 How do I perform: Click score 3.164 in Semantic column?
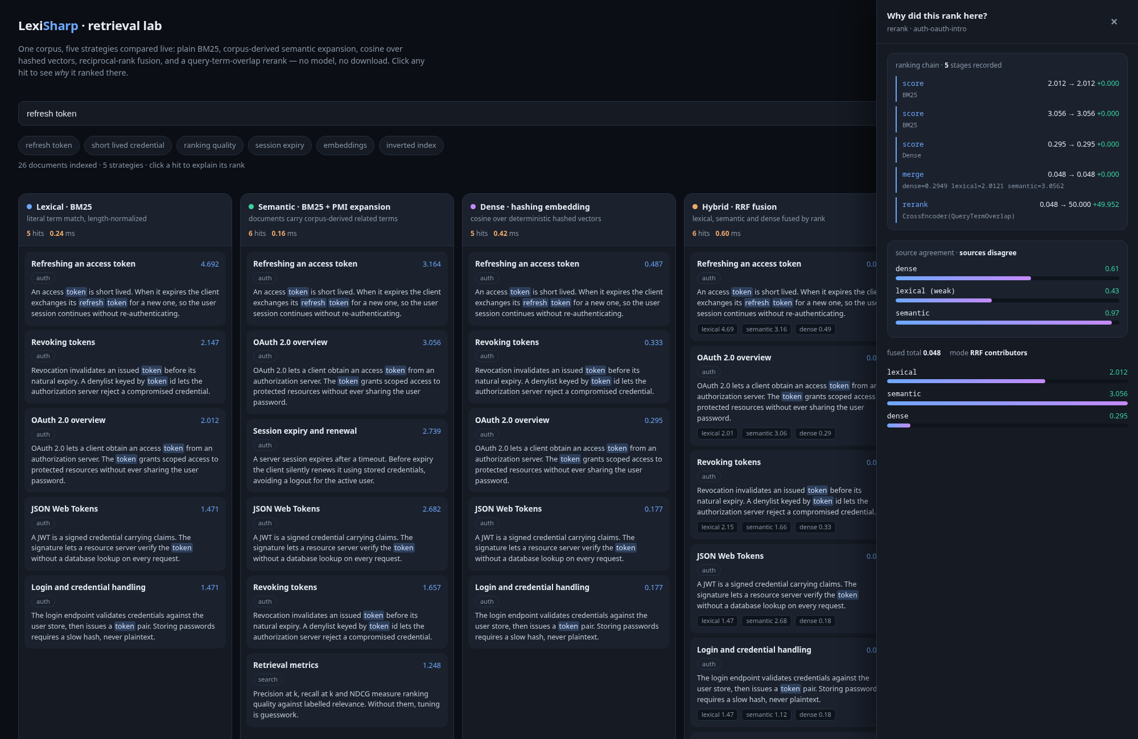click(431, 264)
